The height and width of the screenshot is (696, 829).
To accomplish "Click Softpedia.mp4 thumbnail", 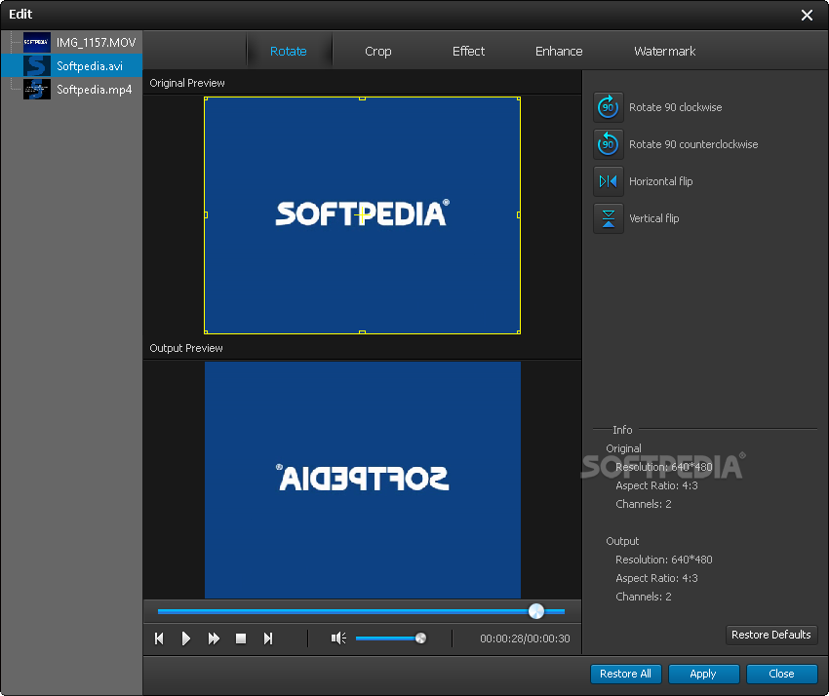I will (37, 90).
